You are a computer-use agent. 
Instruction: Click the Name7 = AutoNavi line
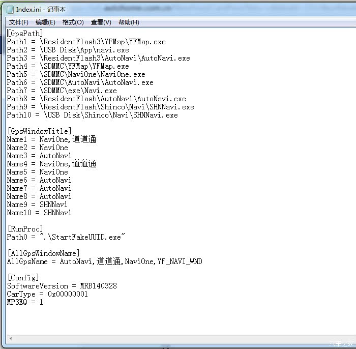pyautogui.click(x=39, y=188)
